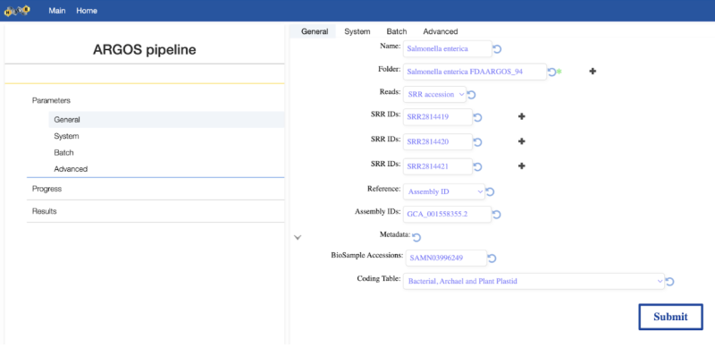Click the HIVE logo icon
715x348 pixels.
click(17, 10)
